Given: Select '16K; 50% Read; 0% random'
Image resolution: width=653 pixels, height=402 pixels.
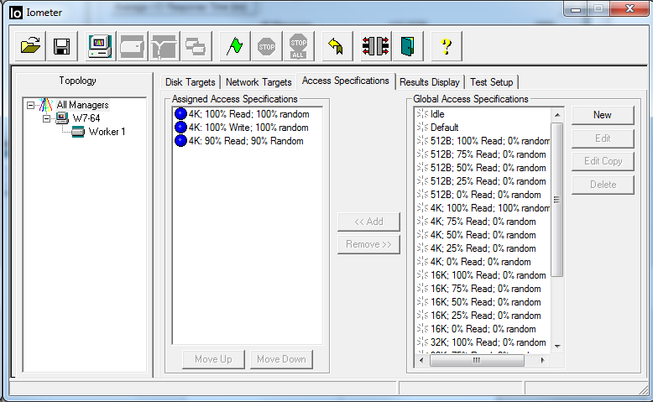Looking at the screenshot, I should (x=486, y=302).
